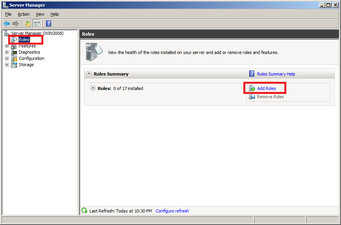The image size is (341, 225).
Task: Minimize the Server Manager window
Action: 322,5
